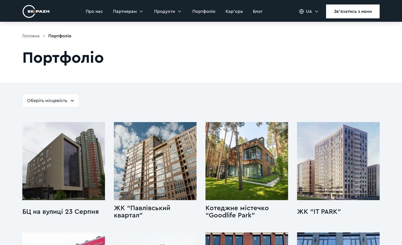402x245 pixels.
Task: Click the globe language icon
Action: 301,12
